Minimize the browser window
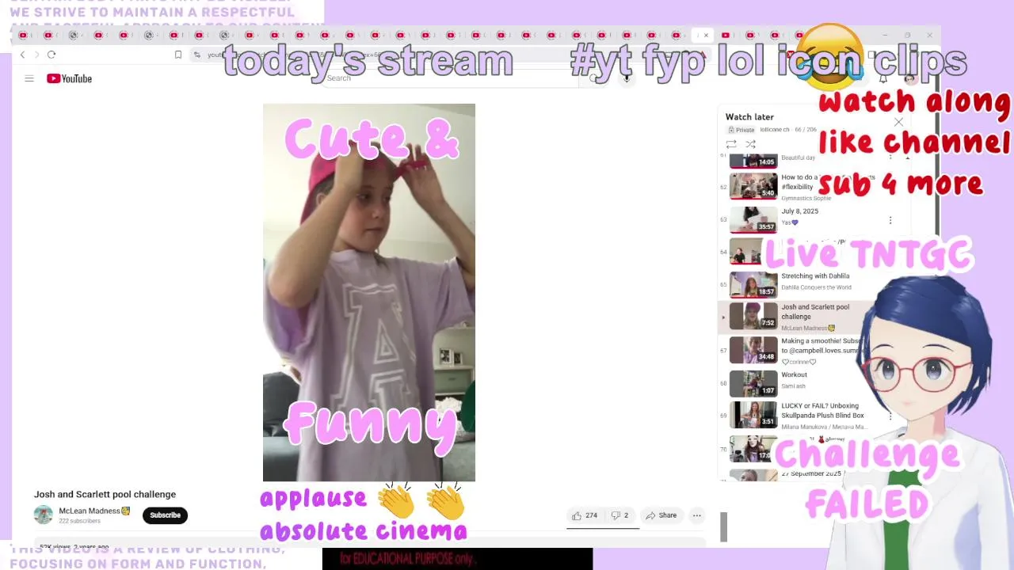Screen dimensions: 1014x570 click(x=885, y=35)
